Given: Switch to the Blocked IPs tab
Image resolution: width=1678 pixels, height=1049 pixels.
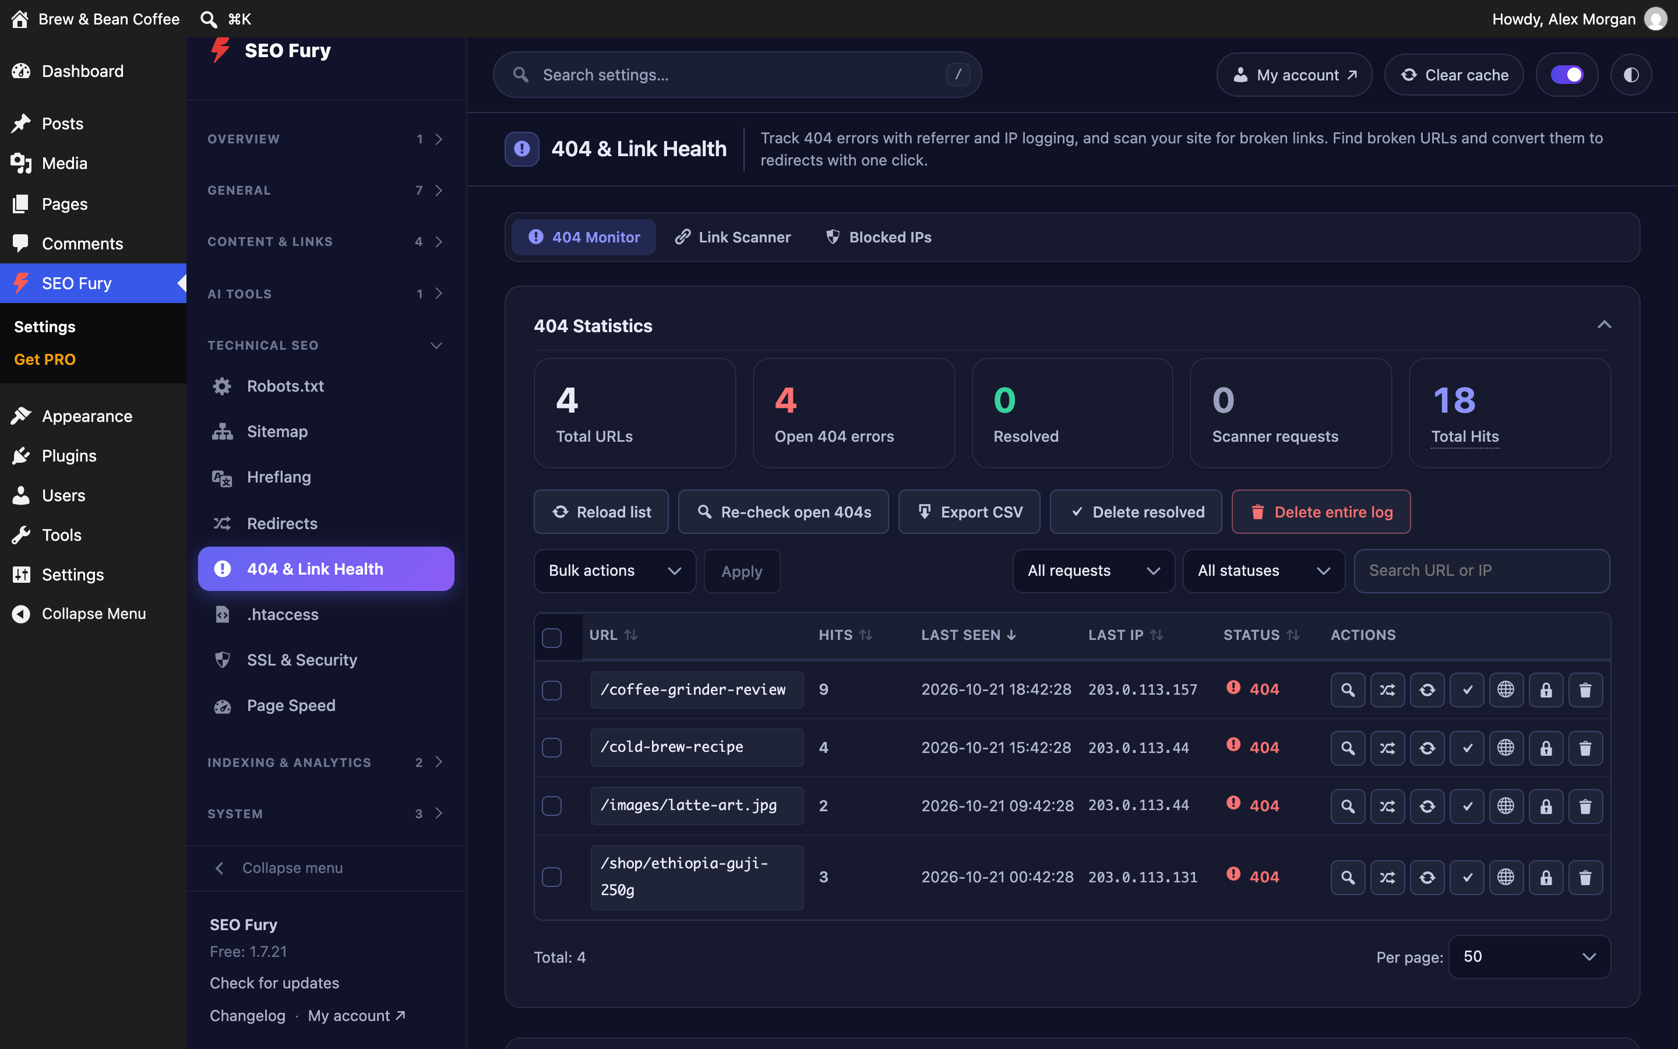Looking at the screenshot, I should (879, 237).
